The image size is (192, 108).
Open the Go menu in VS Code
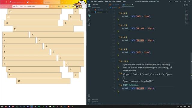click(x=110, y=1)
